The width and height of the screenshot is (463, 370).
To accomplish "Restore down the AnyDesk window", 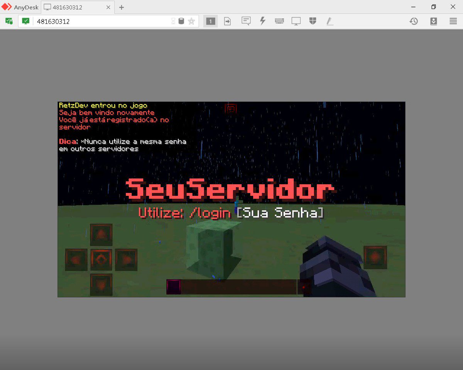I will [x=434, y=7].
